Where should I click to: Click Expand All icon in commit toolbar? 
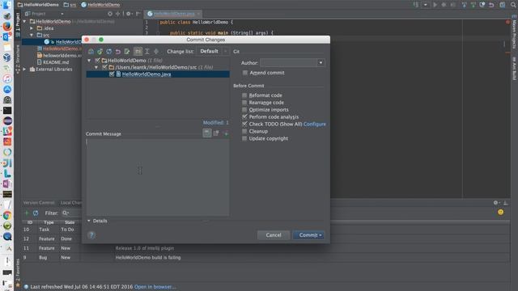pyautogui.click(x=147, y=52)
